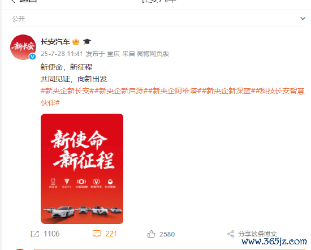Click the blue verified badge on the avatar
311x250 pixels.
tap(32, 57)
